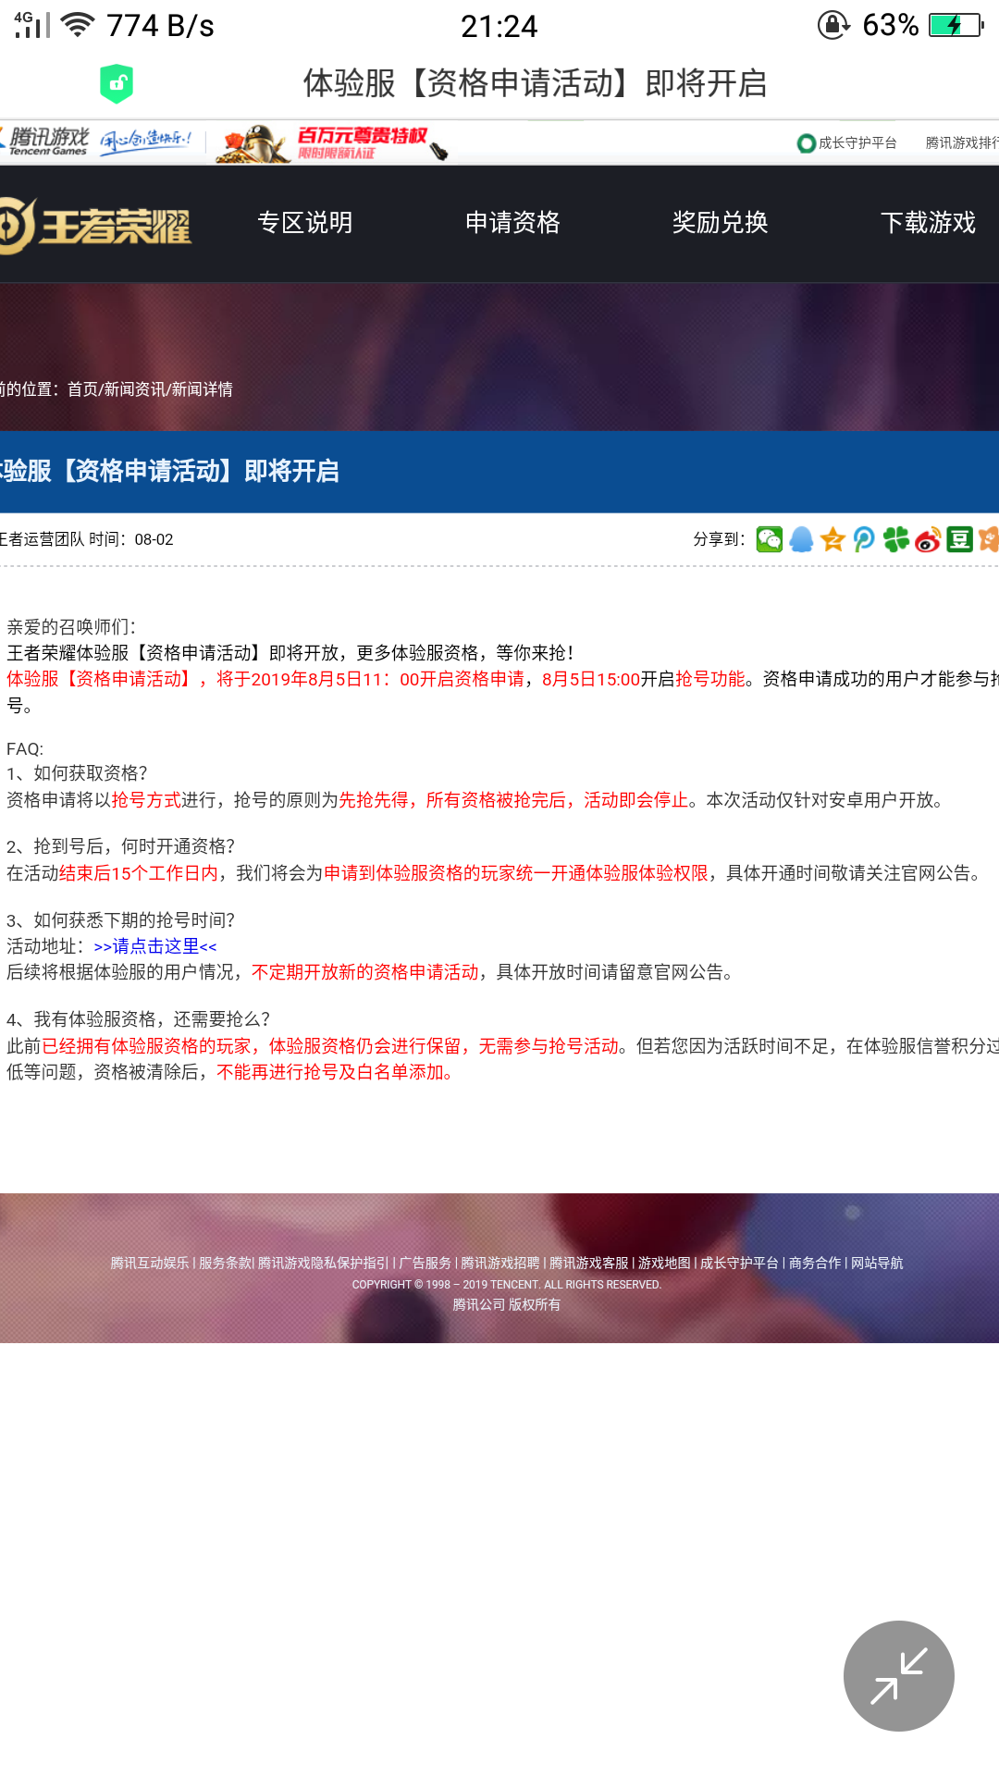The width and height of the screenshot is (999, 1776).
Task: Open 下载游戏 in navigation bar
Action: click(x=928, y=223)
